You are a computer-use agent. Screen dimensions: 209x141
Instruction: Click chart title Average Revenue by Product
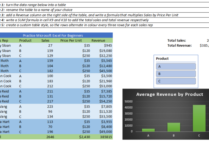coord(170,94)
